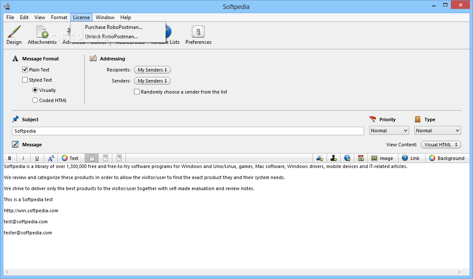Viewport: 473px width, 279px height.
Task: Uncheck the Plain Text checkbox
Action: pos(25,70)
